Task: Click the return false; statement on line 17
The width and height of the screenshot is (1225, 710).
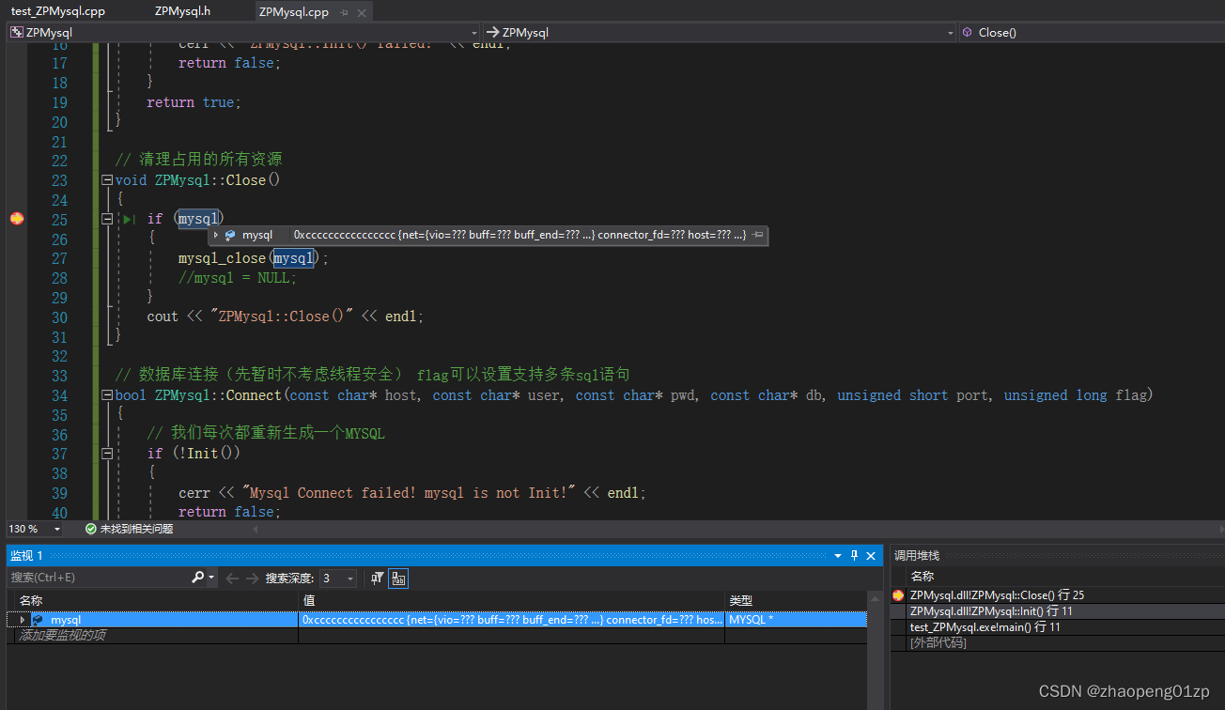Action: (230, 63)
